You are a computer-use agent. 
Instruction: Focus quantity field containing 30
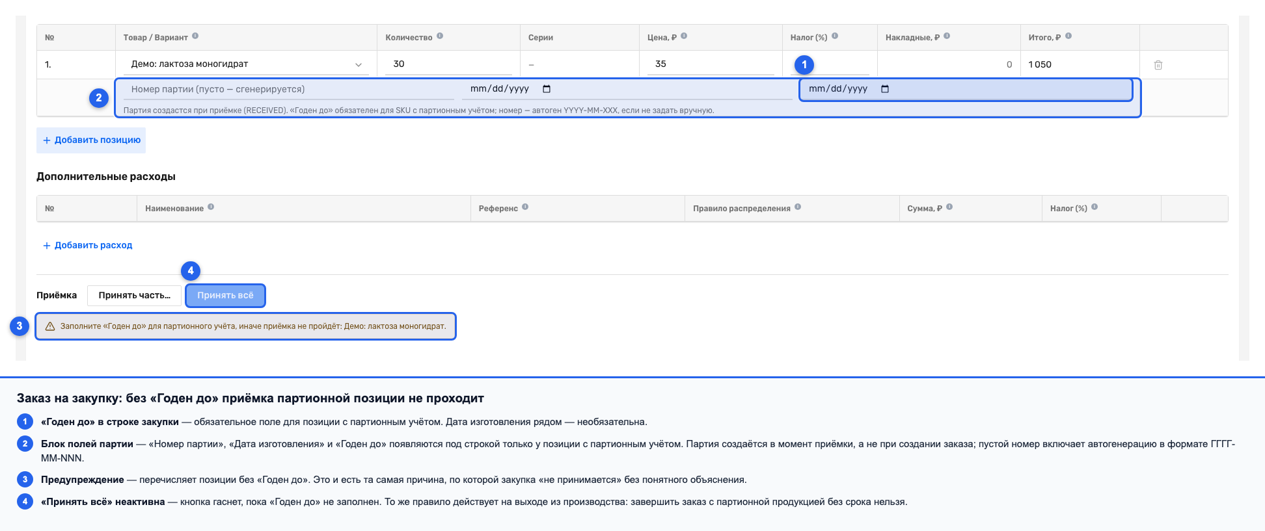coord(448,64)
